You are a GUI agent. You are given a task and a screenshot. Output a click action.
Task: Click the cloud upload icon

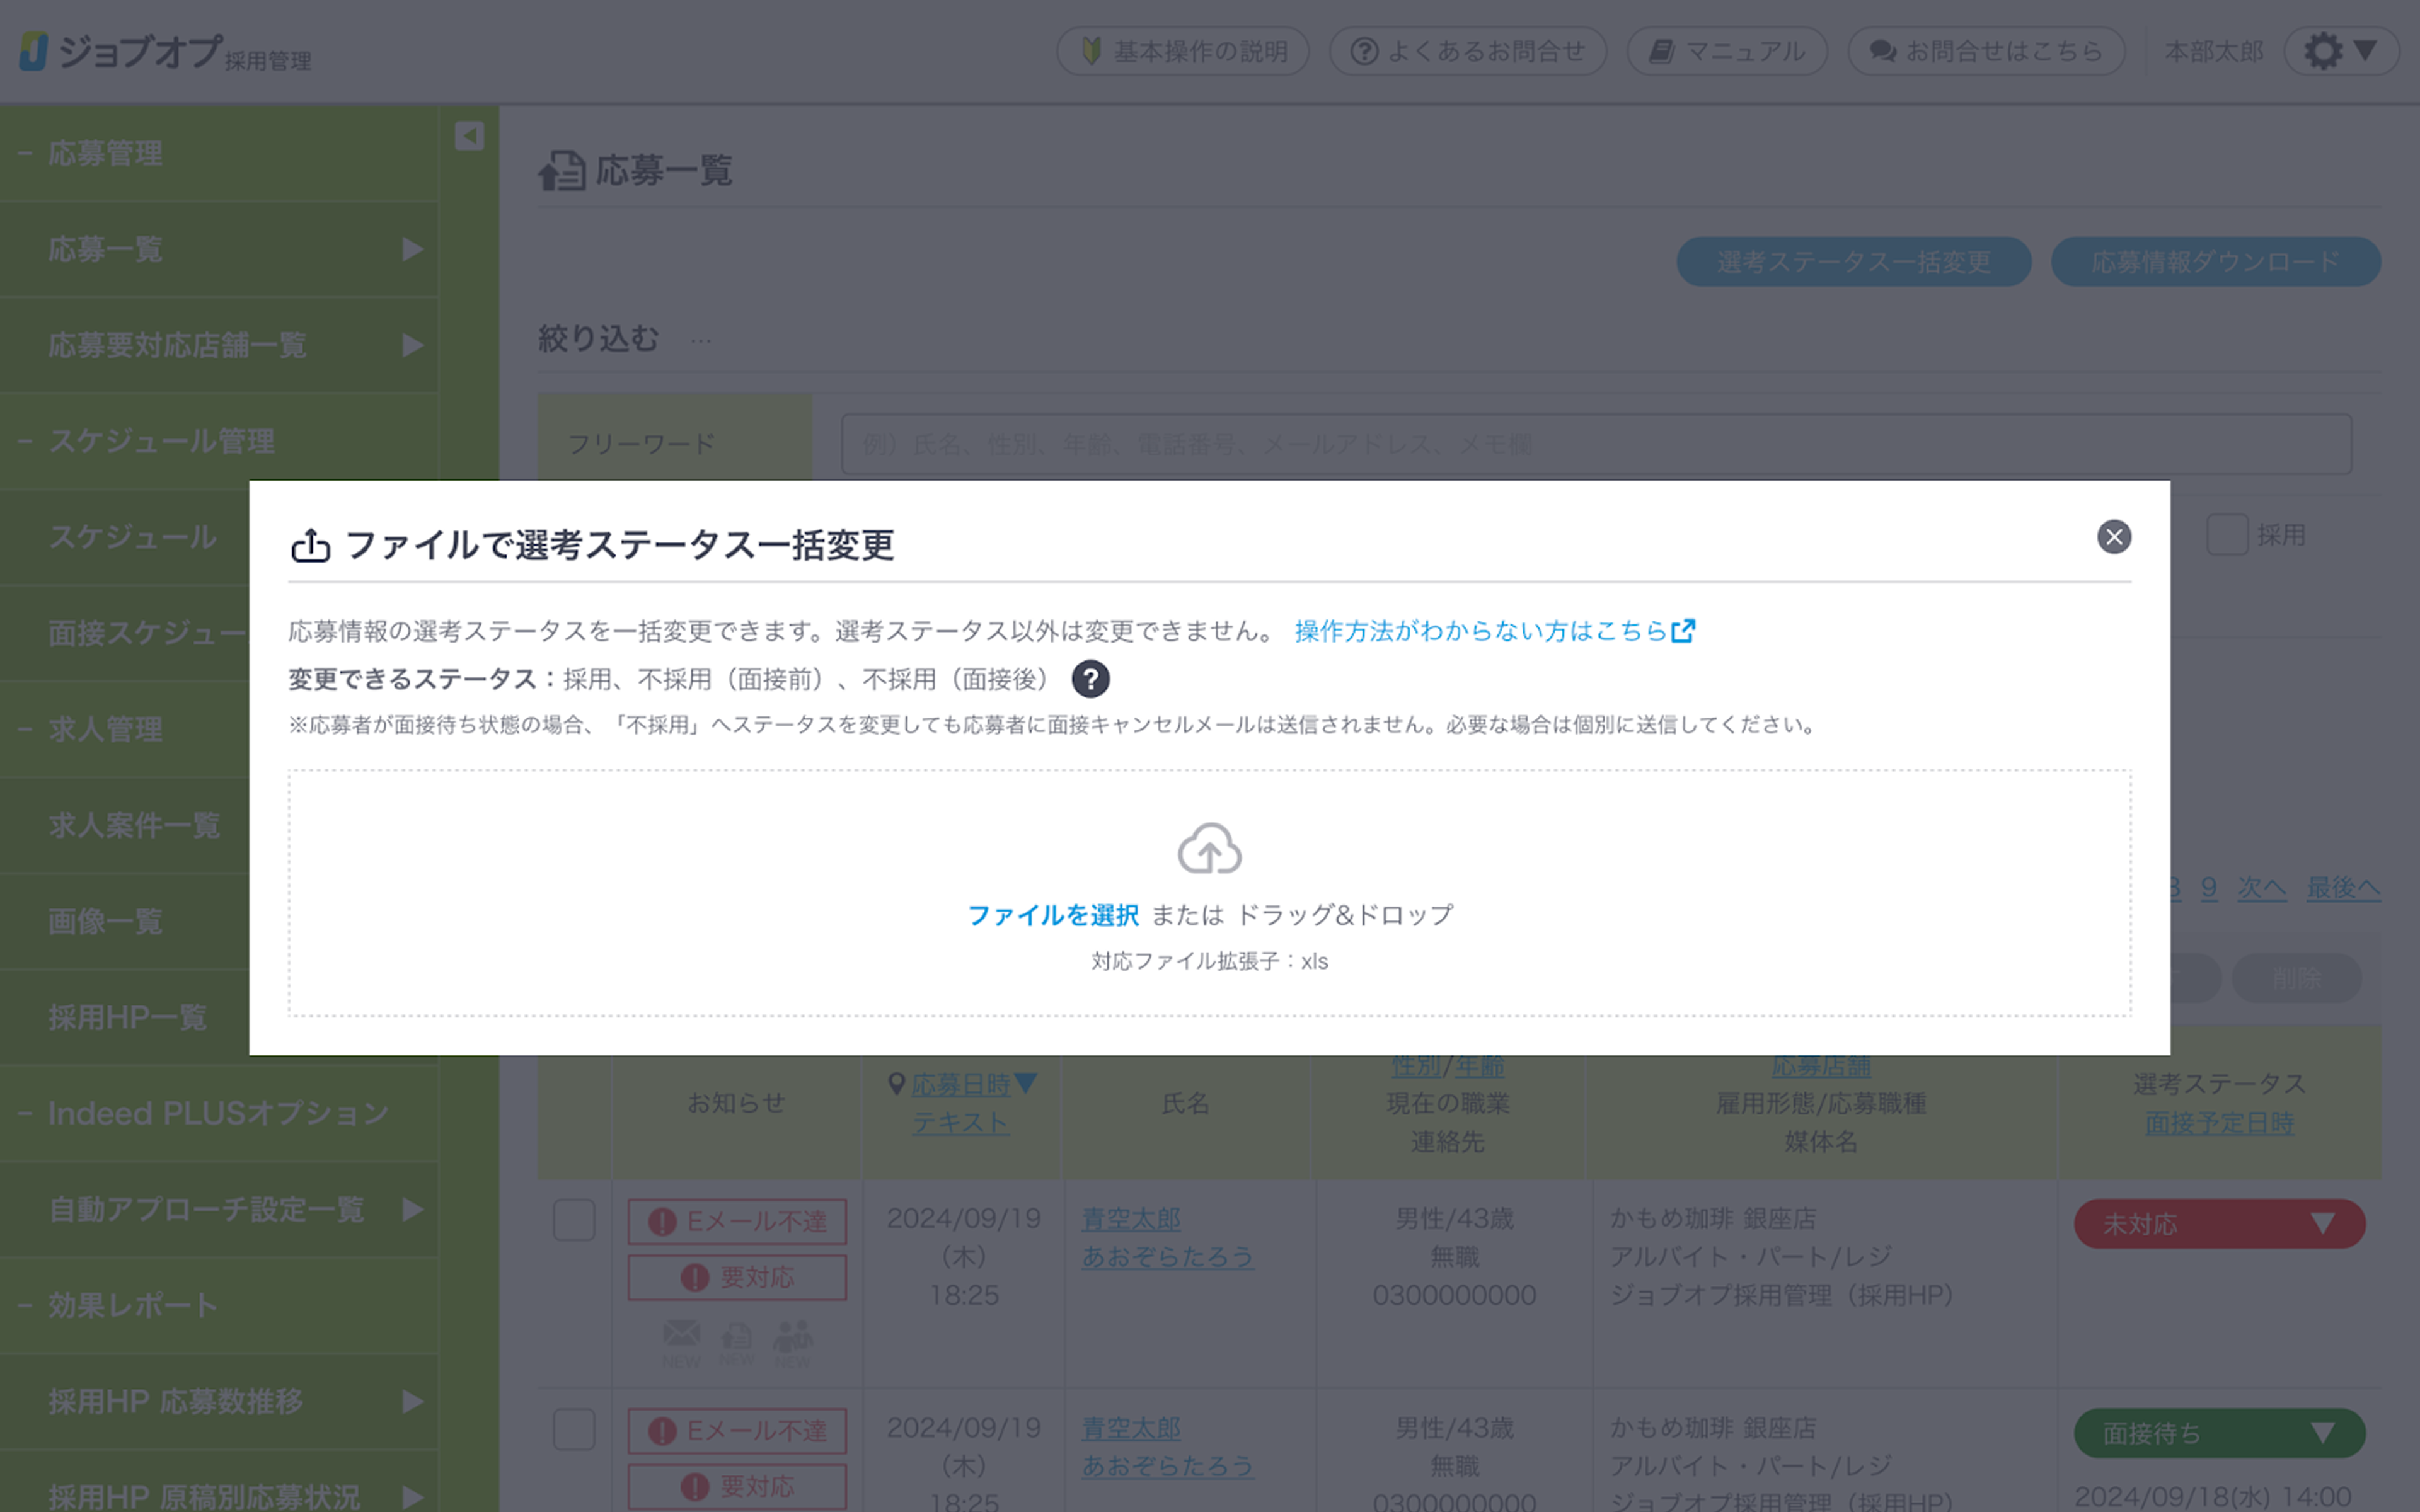tap(1209, 848)
